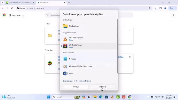178x100 pixels.
Task: Toggle Chrome side panel
Action: [x=160, y=8]
